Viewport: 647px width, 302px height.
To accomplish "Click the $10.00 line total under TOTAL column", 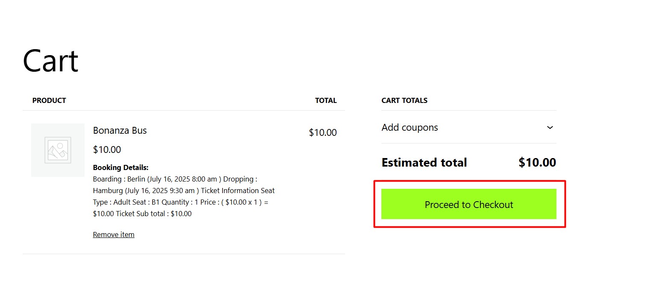I will click(x=323, y=132).
